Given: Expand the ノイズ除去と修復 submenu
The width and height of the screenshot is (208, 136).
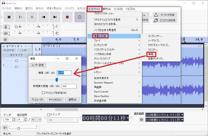Looking at the screenshot, I should click(x=114, y=54).
